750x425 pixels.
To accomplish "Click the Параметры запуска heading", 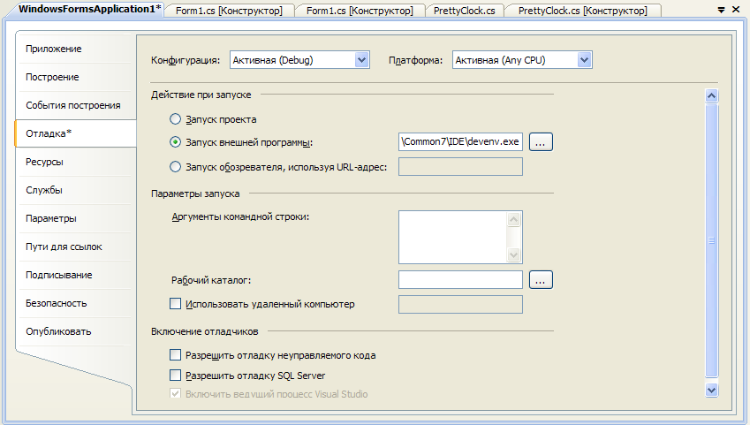I will 195,194.
